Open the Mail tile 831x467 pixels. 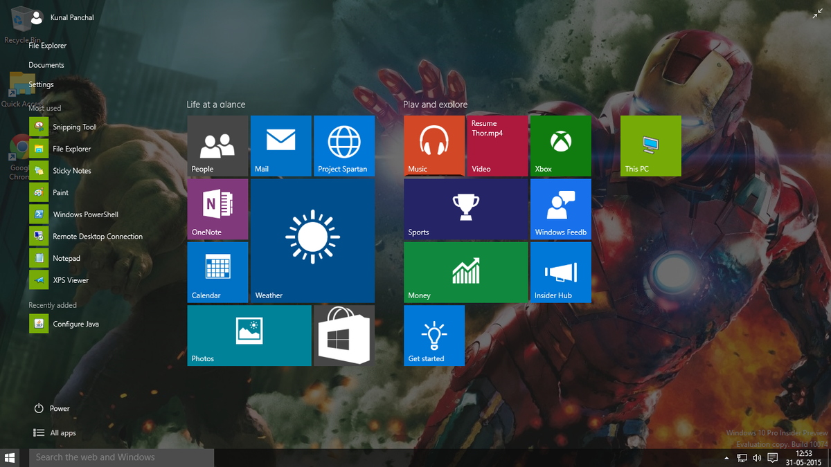click(280, 146)
